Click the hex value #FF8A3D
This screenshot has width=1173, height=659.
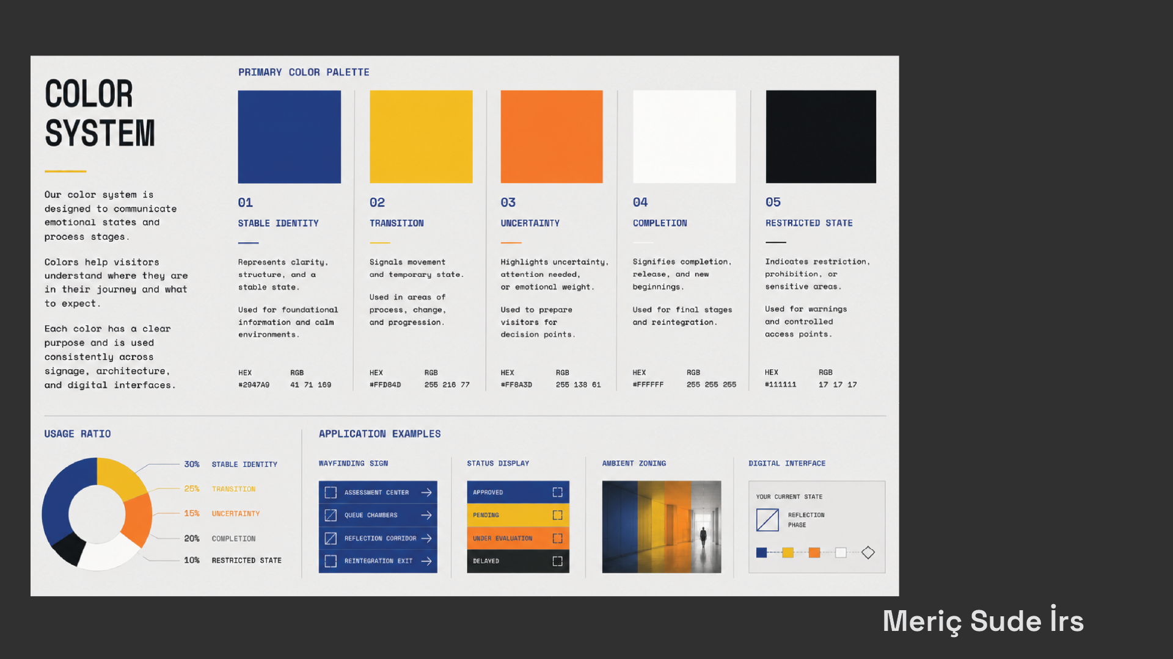point(516,385)
